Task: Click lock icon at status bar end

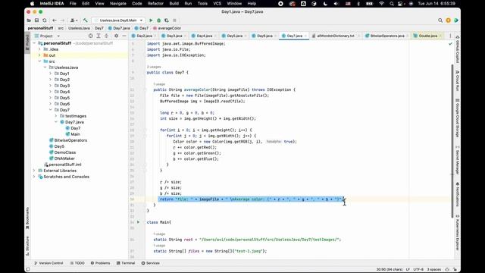Action: pyautogui.click(x=455, y=269)
